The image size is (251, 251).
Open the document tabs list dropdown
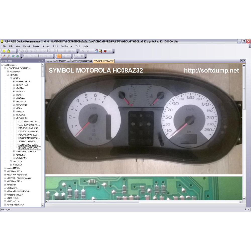click(241, 61)
